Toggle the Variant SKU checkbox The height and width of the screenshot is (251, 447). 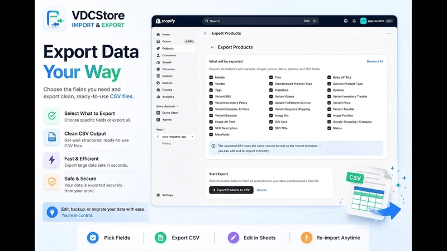211,96
